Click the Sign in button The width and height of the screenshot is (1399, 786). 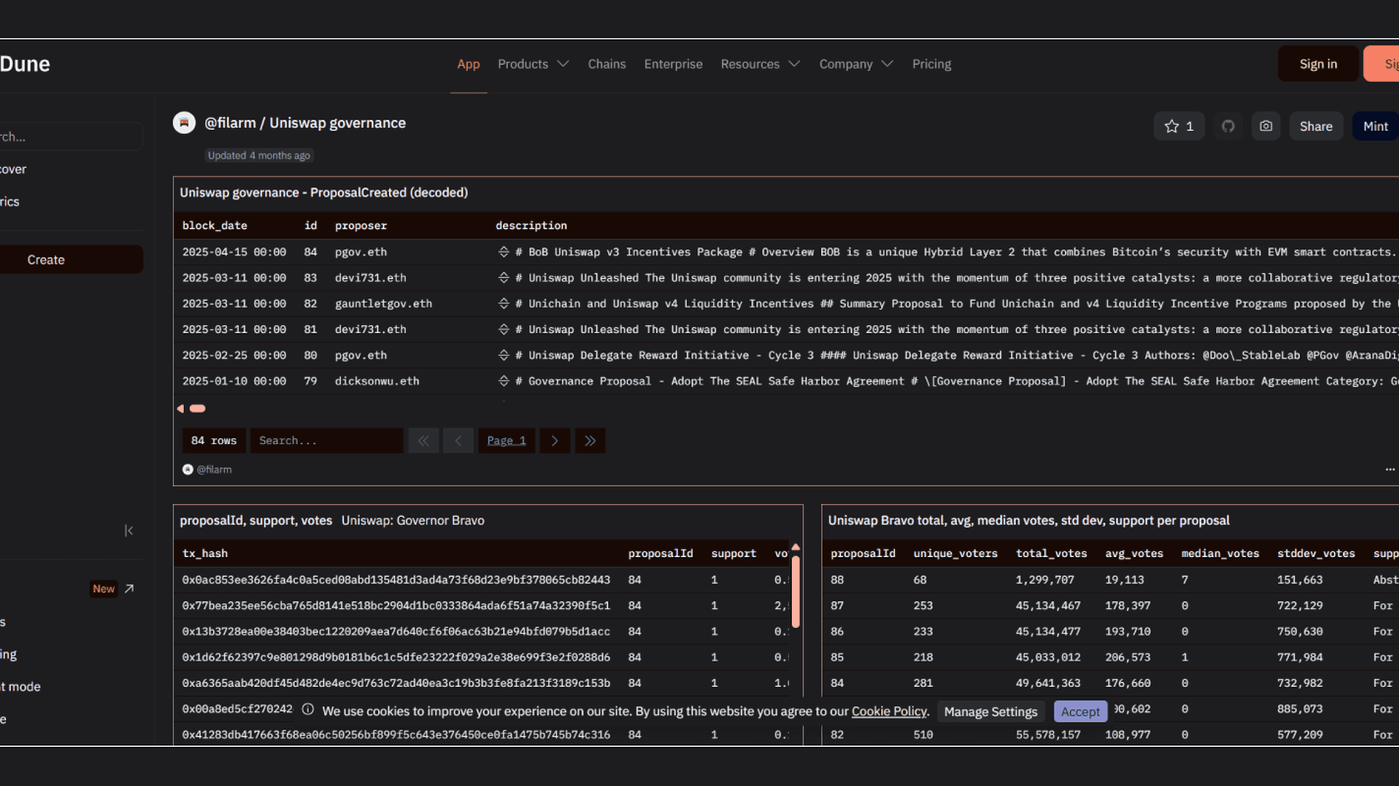(x=1318, y=64)
